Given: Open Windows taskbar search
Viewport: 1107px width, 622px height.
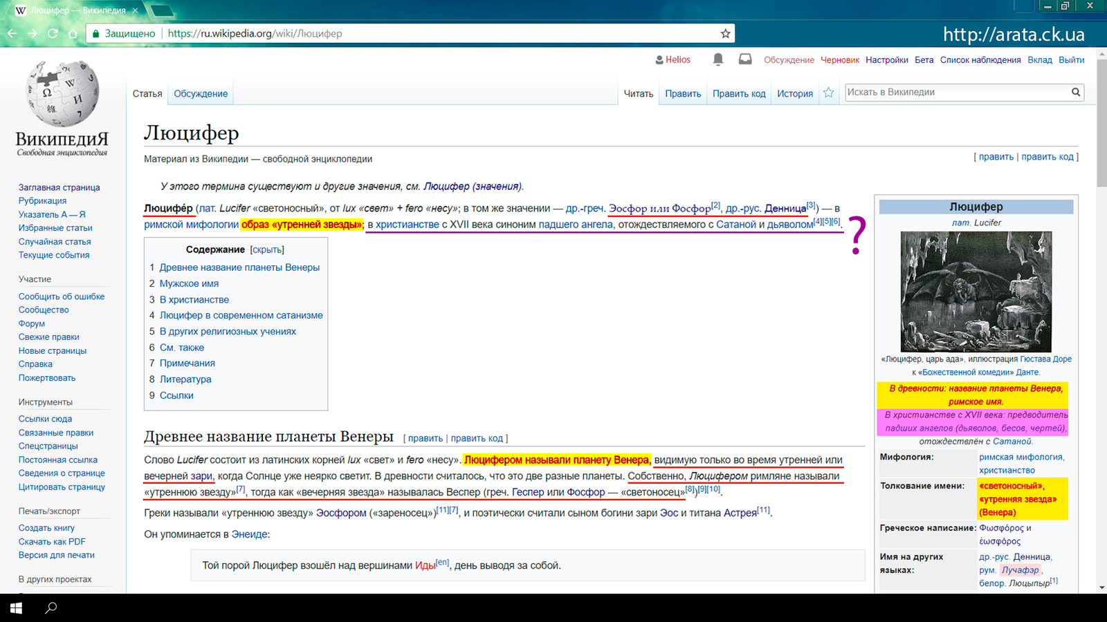Looking at the screenshot, I should 51,607.
